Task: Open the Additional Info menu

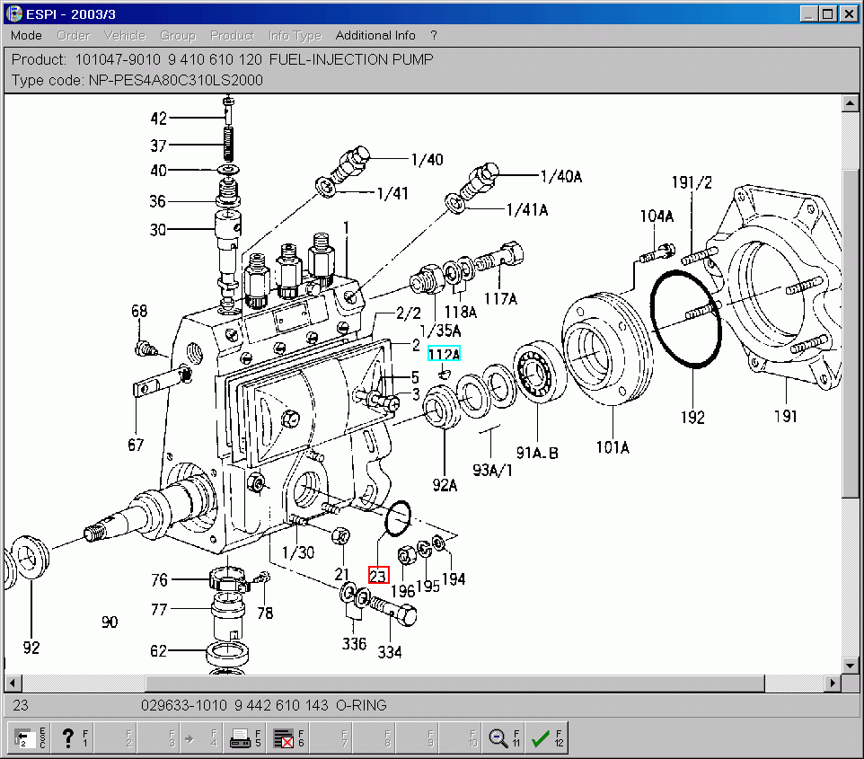Action: (375, 35)
